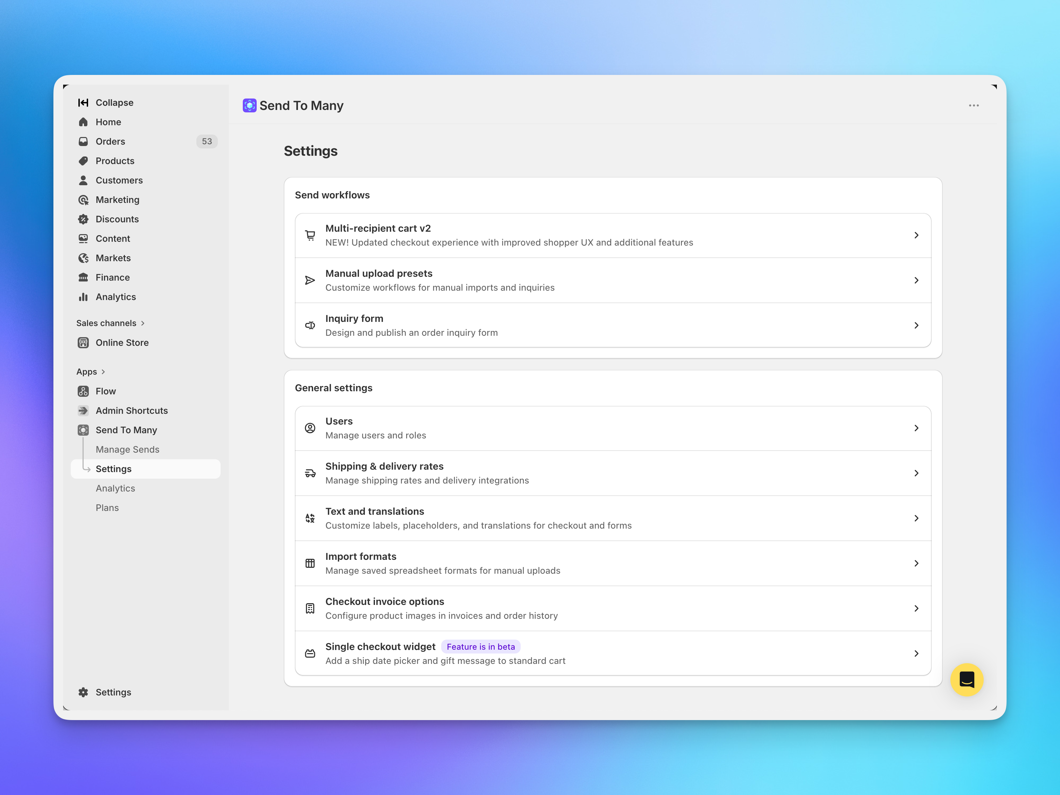This screenshot has height=795, width=1060.
Task: Click the translation icon for Text and translations
Action: 310,518
